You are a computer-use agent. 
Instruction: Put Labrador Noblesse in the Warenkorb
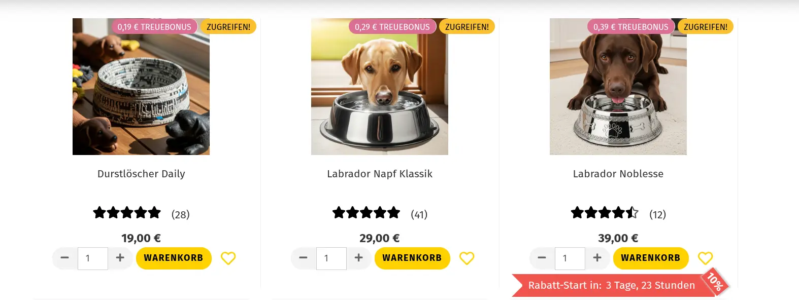point(651,258)
